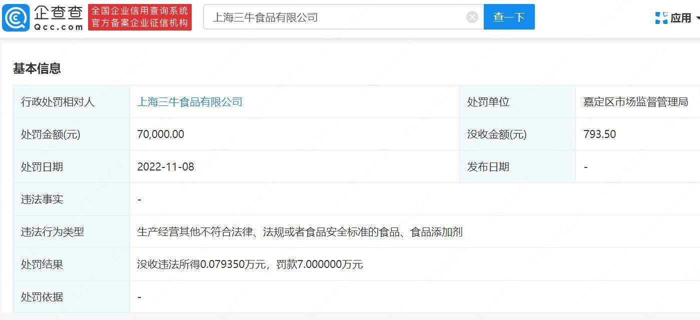Select the 793.50 value
Viewport: 700px width, 320px height.
coord(599,134)
